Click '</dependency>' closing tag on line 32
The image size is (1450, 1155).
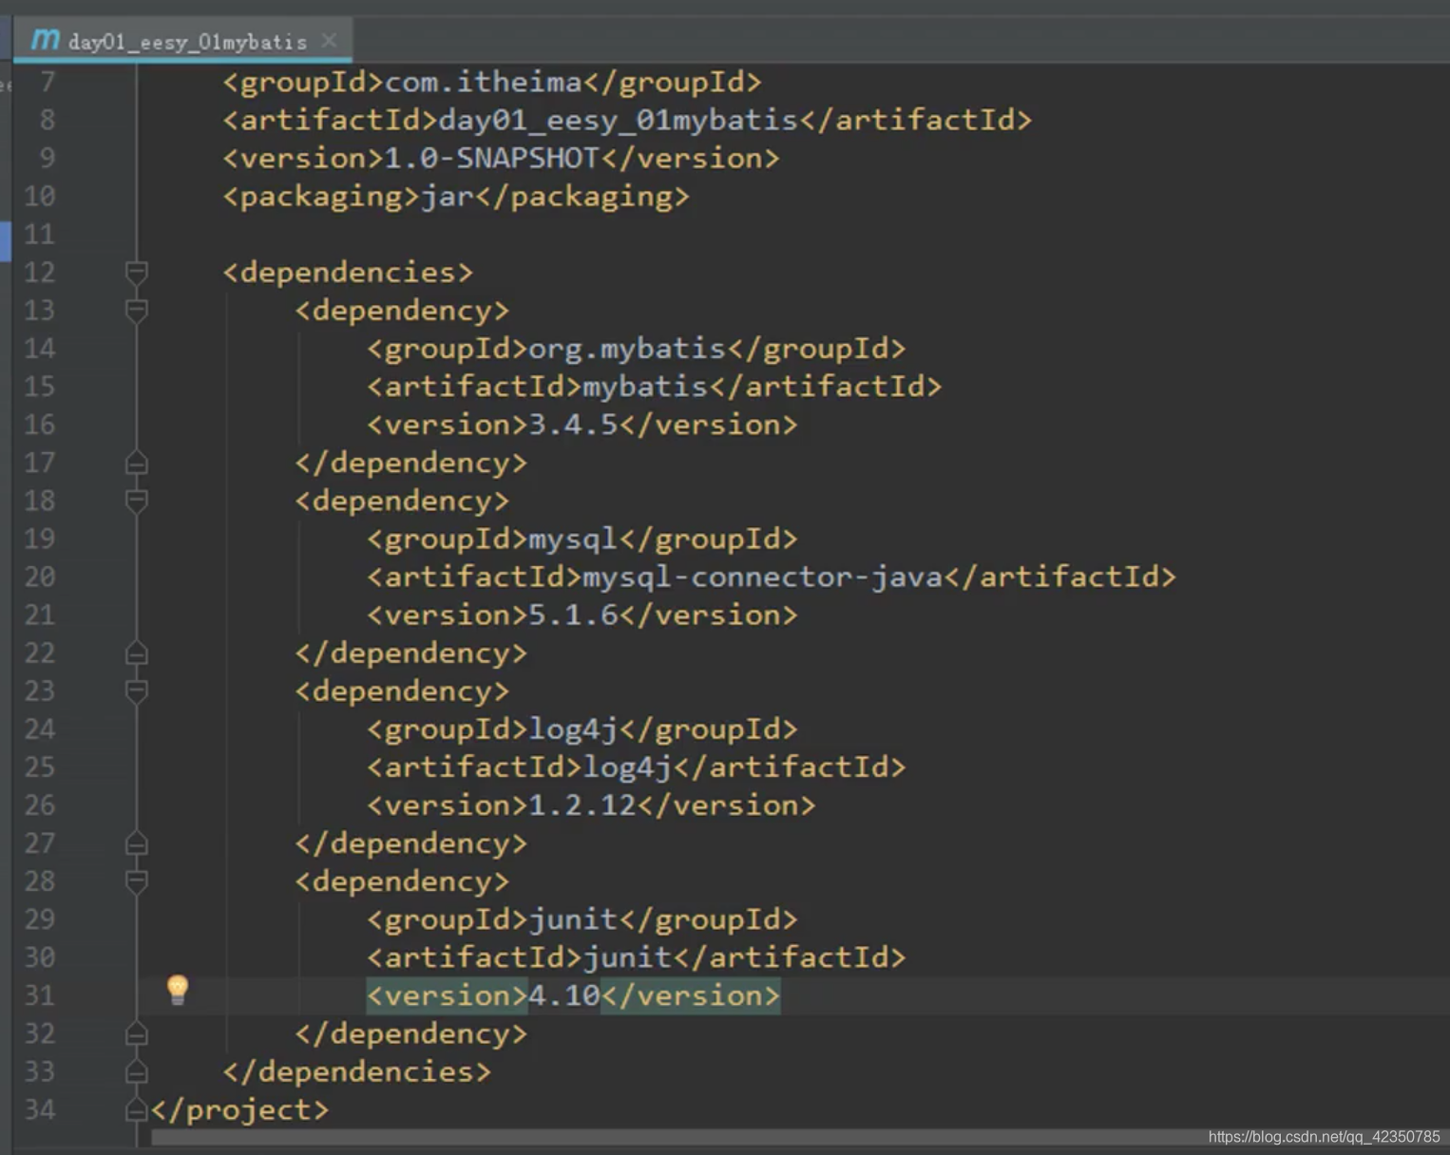pos(410,1033)
